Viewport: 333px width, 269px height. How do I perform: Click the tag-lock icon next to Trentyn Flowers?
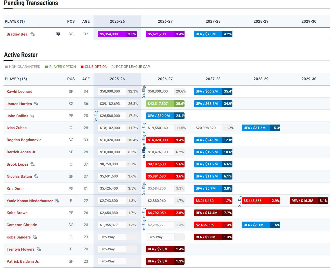tap(39, 249)
